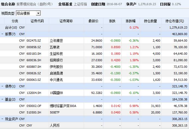The width and height of the screenshot is (189, 129).
Task: Click the 伊利股份 security name
Action: [56, 67]
